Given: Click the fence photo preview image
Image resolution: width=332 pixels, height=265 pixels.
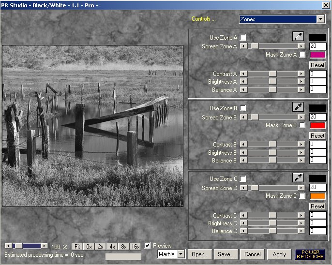Looking at the screenshot, I should tap(93, 126).
